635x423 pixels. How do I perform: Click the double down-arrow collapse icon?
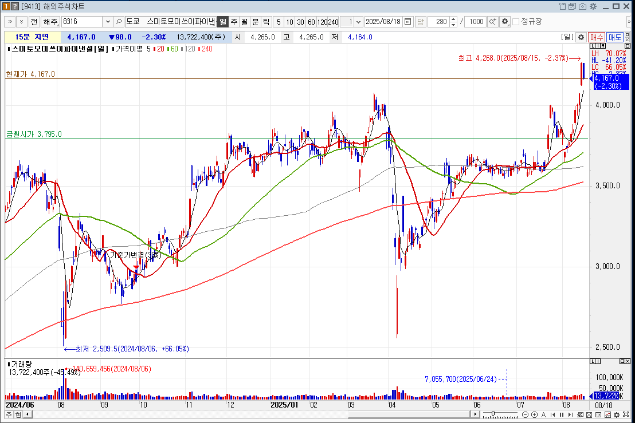click(21, 22)
